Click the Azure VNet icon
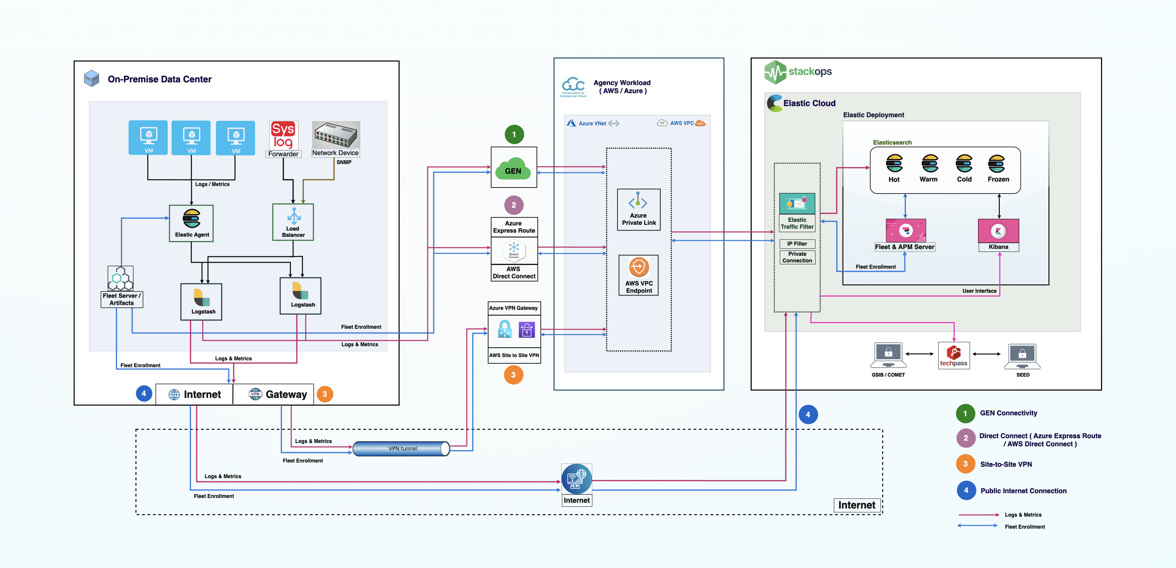Screen dimensions: 1176x568 coord(571,123)
